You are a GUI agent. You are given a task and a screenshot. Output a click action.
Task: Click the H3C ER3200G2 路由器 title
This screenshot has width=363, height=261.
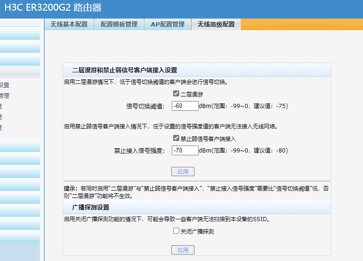[x=53, y=7]
